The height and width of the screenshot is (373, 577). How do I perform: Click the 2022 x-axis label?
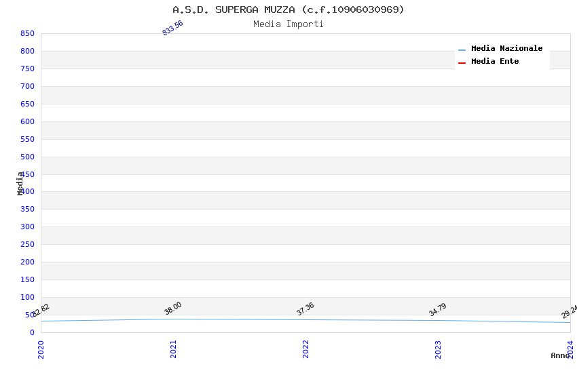[x=305, y=349]
